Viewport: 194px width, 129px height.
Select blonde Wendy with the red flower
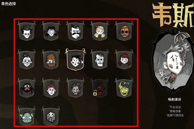tap(100, 31)
